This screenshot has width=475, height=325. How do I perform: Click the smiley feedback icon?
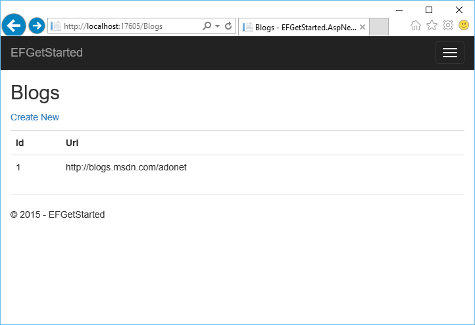[464, 26]
